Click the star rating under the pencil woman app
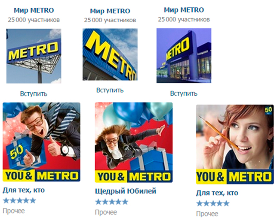 pyautogui.click(x=213, y=204)
